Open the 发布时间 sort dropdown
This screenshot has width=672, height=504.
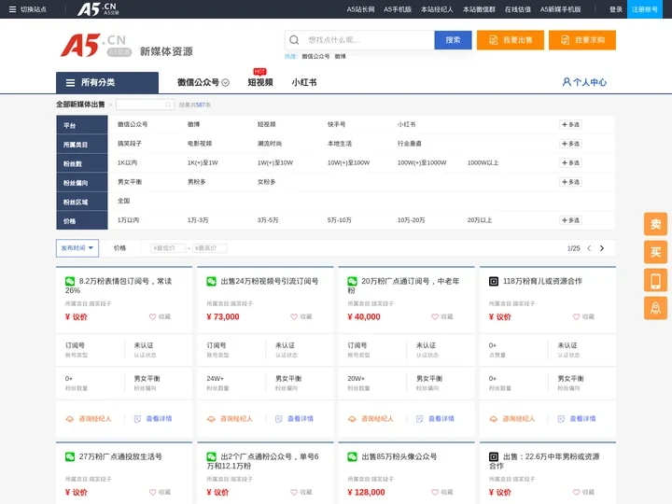click(x=77, y=248)
